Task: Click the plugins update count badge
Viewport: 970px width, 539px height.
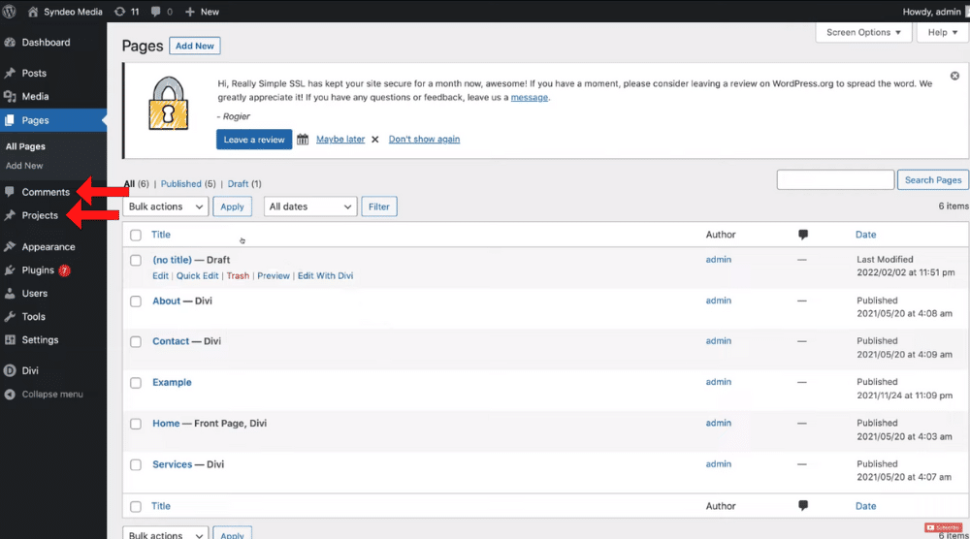Action: click(64, 270)
